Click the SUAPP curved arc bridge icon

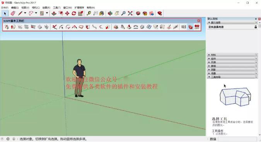click(x=136, y=27)
